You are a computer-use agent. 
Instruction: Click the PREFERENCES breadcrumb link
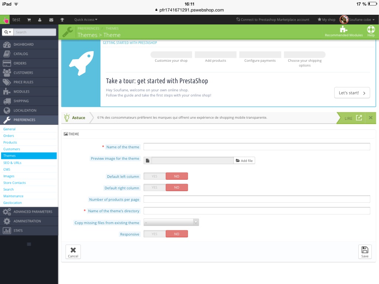[x=88, y=28]
